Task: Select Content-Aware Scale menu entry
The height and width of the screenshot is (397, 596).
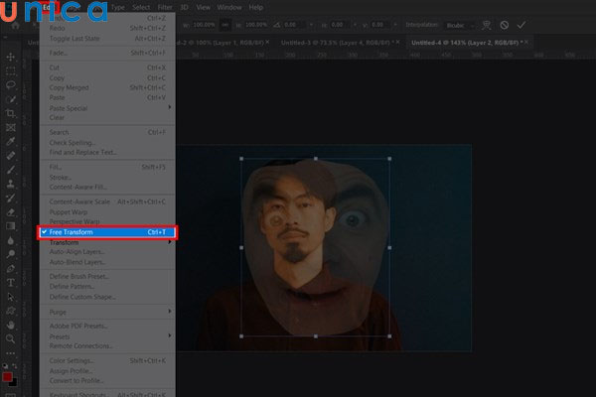Action: click(x=107, y=201)
